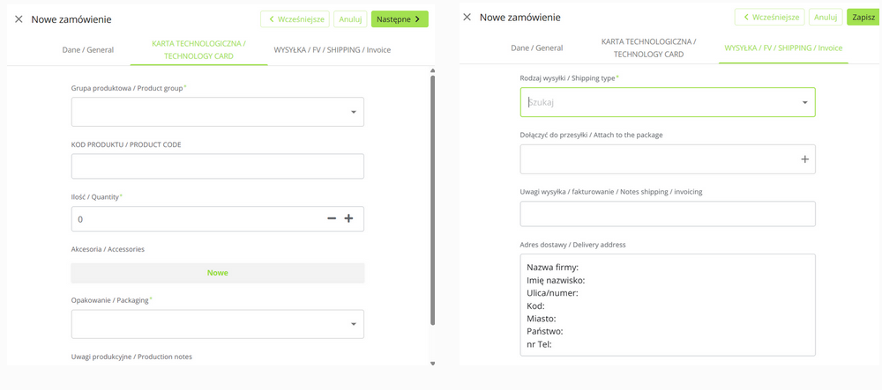Click the 'Ulica/numer:' line
This screenshot has width=882, height=390.
tap(553, 293)
